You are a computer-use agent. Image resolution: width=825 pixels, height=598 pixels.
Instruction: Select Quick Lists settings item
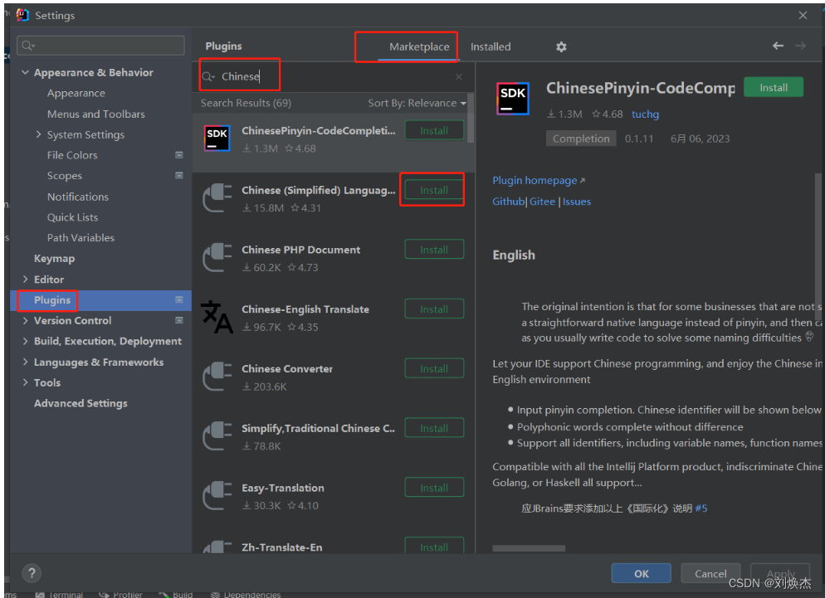[x=72, y=217]
